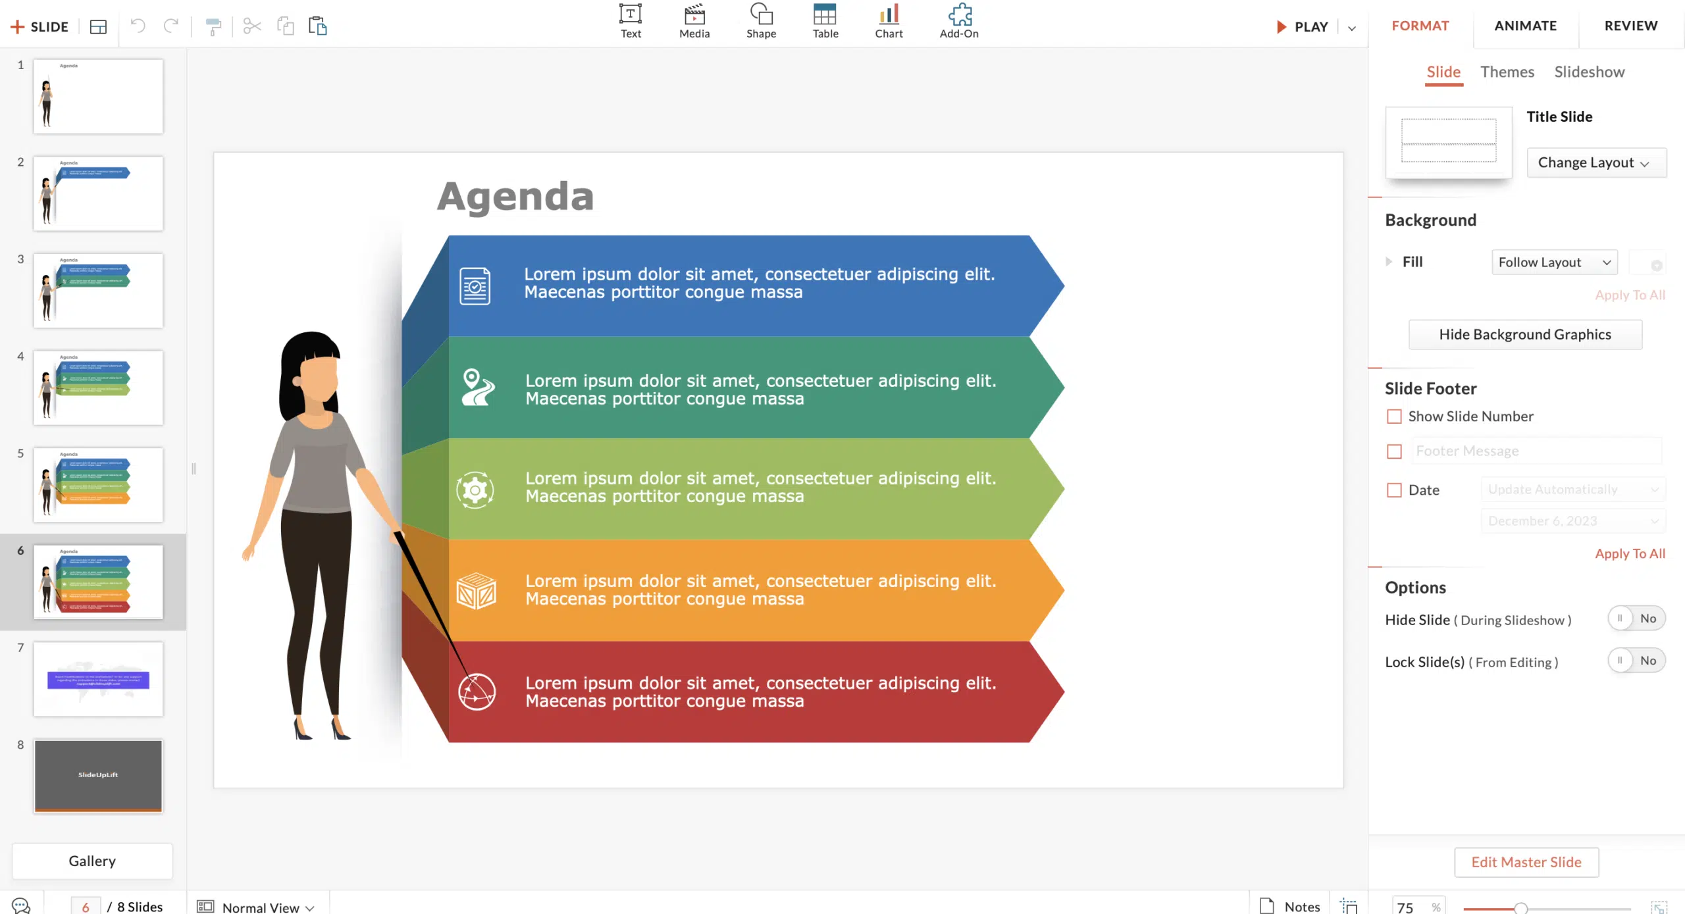Open Update Automatically date dropdown

click(1573, 490)
